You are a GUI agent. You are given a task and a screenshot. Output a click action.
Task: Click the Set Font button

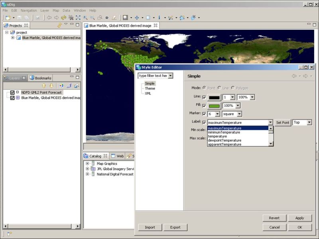click(283, 123)
